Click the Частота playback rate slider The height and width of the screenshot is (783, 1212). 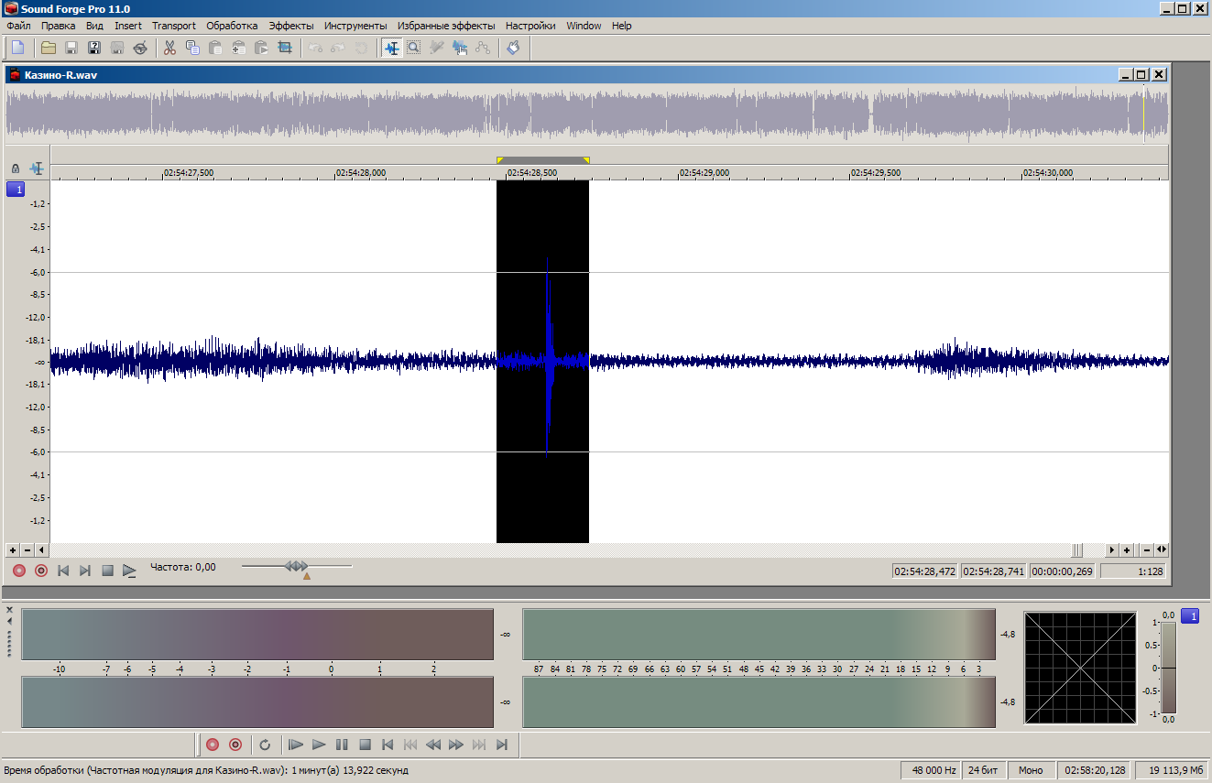296,567
